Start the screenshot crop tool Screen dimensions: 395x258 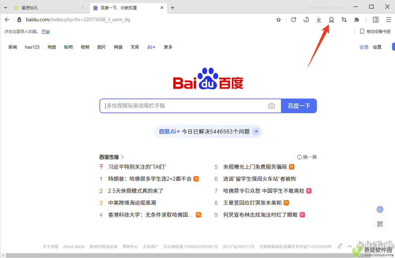[344, 20]
